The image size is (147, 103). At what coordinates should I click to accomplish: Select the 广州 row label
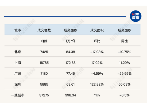tap(18, 74)
